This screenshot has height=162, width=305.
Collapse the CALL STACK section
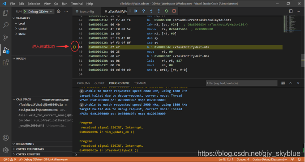tap(22, 99)
